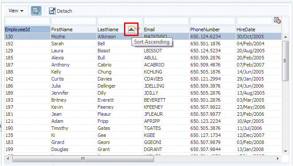Click the vertical scrollbar thumb
This screenshot has height=166, width=293.
[x=285, y=61]
